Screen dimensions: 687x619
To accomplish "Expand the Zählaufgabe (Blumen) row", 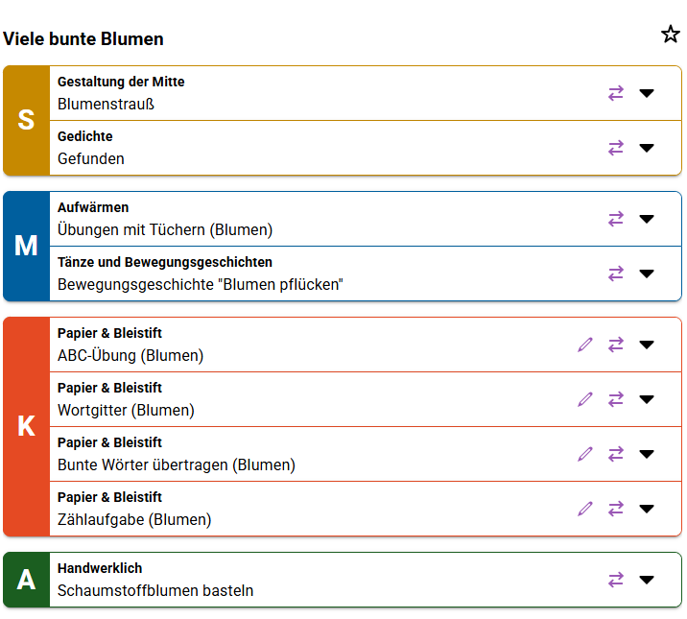I will pos(647,509).
